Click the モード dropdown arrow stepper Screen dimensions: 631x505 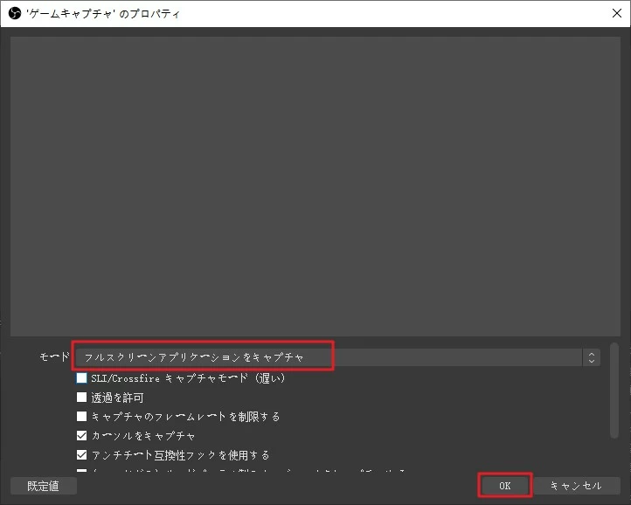point(591,357)
